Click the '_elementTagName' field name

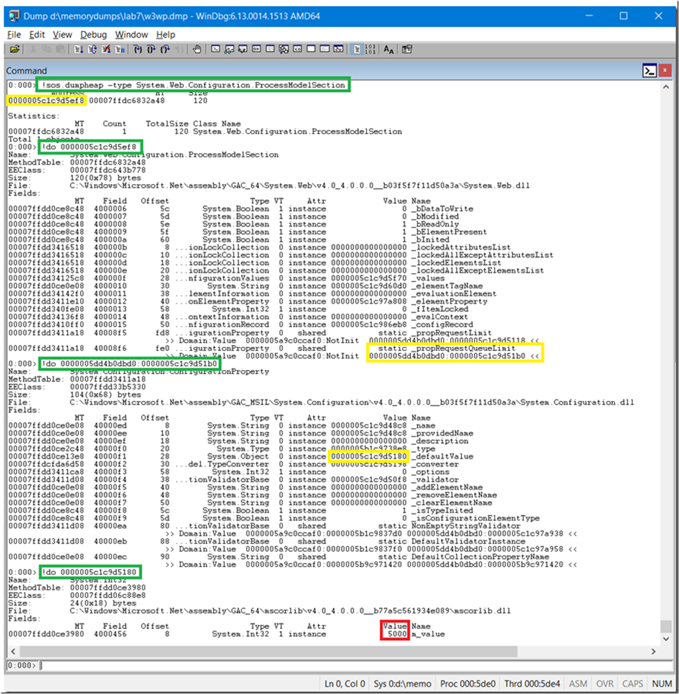[x=447, y=286]
